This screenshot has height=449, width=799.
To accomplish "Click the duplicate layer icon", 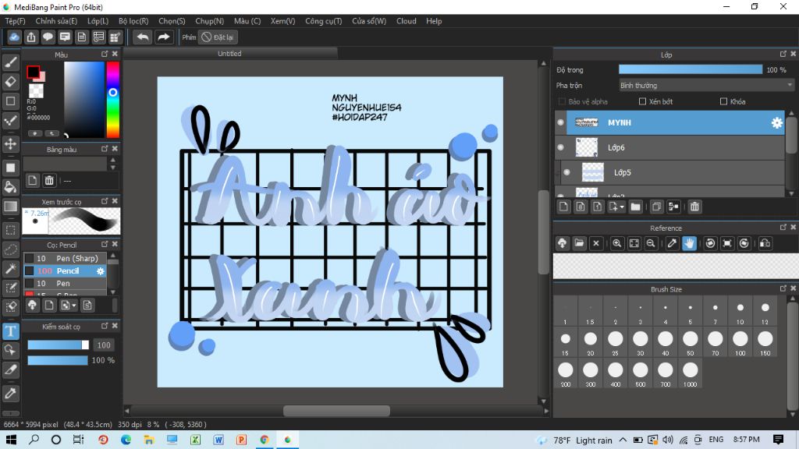I will pos(656,207).
